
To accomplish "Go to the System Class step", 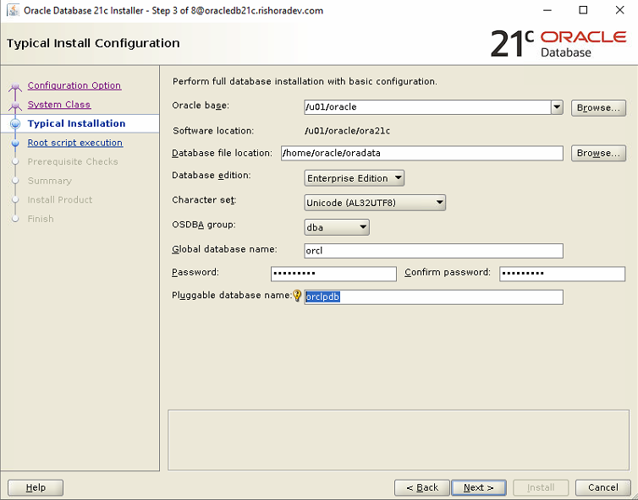I will [x=59, y=105].
